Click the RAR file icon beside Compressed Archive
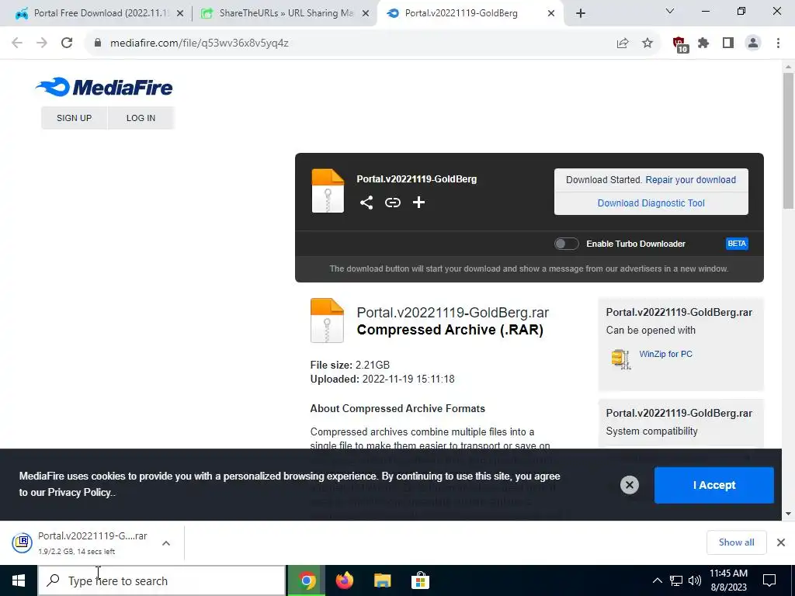 tap(327, 321)
